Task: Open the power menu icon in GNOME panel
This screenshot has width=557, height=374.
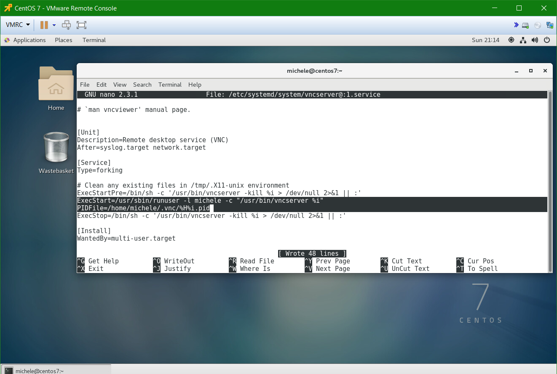Action: click(547, 40)
